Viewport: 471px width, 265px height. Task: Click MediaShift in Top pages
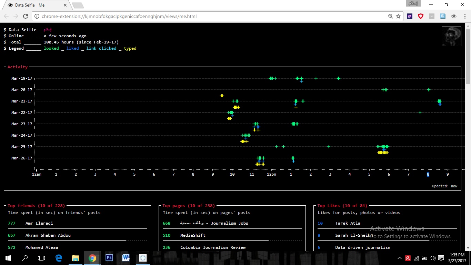click(193, 235)
